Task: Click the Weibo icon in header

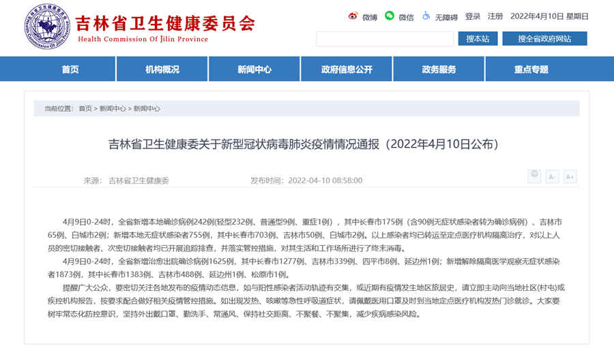Action: pos(353,16)
